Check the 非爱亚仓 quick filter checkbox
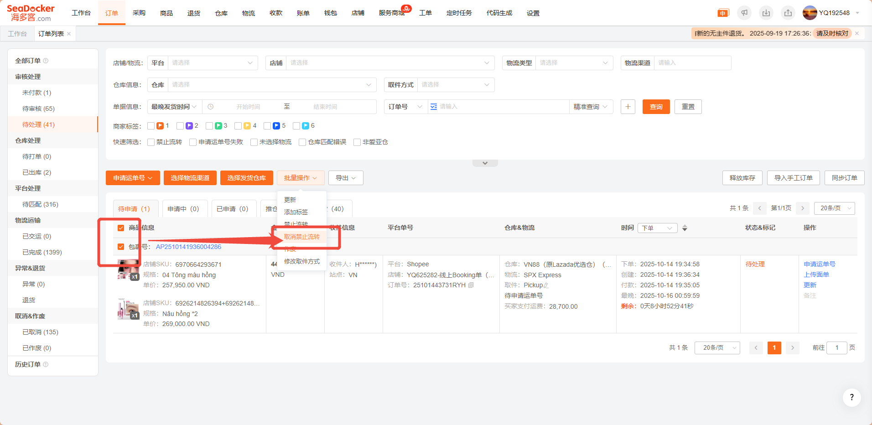This screenshot has height=425, width=872. 357,142
